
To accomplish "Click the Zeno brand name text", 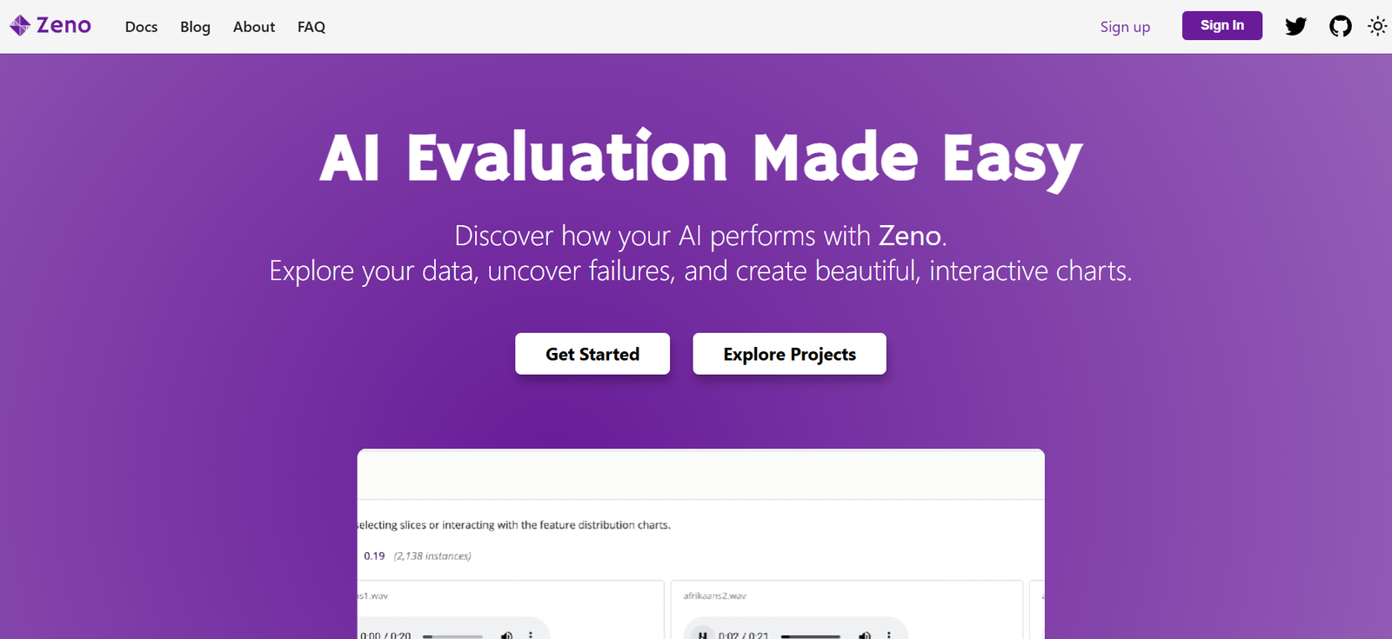I will pyautogui.click(x=64, y=26).
